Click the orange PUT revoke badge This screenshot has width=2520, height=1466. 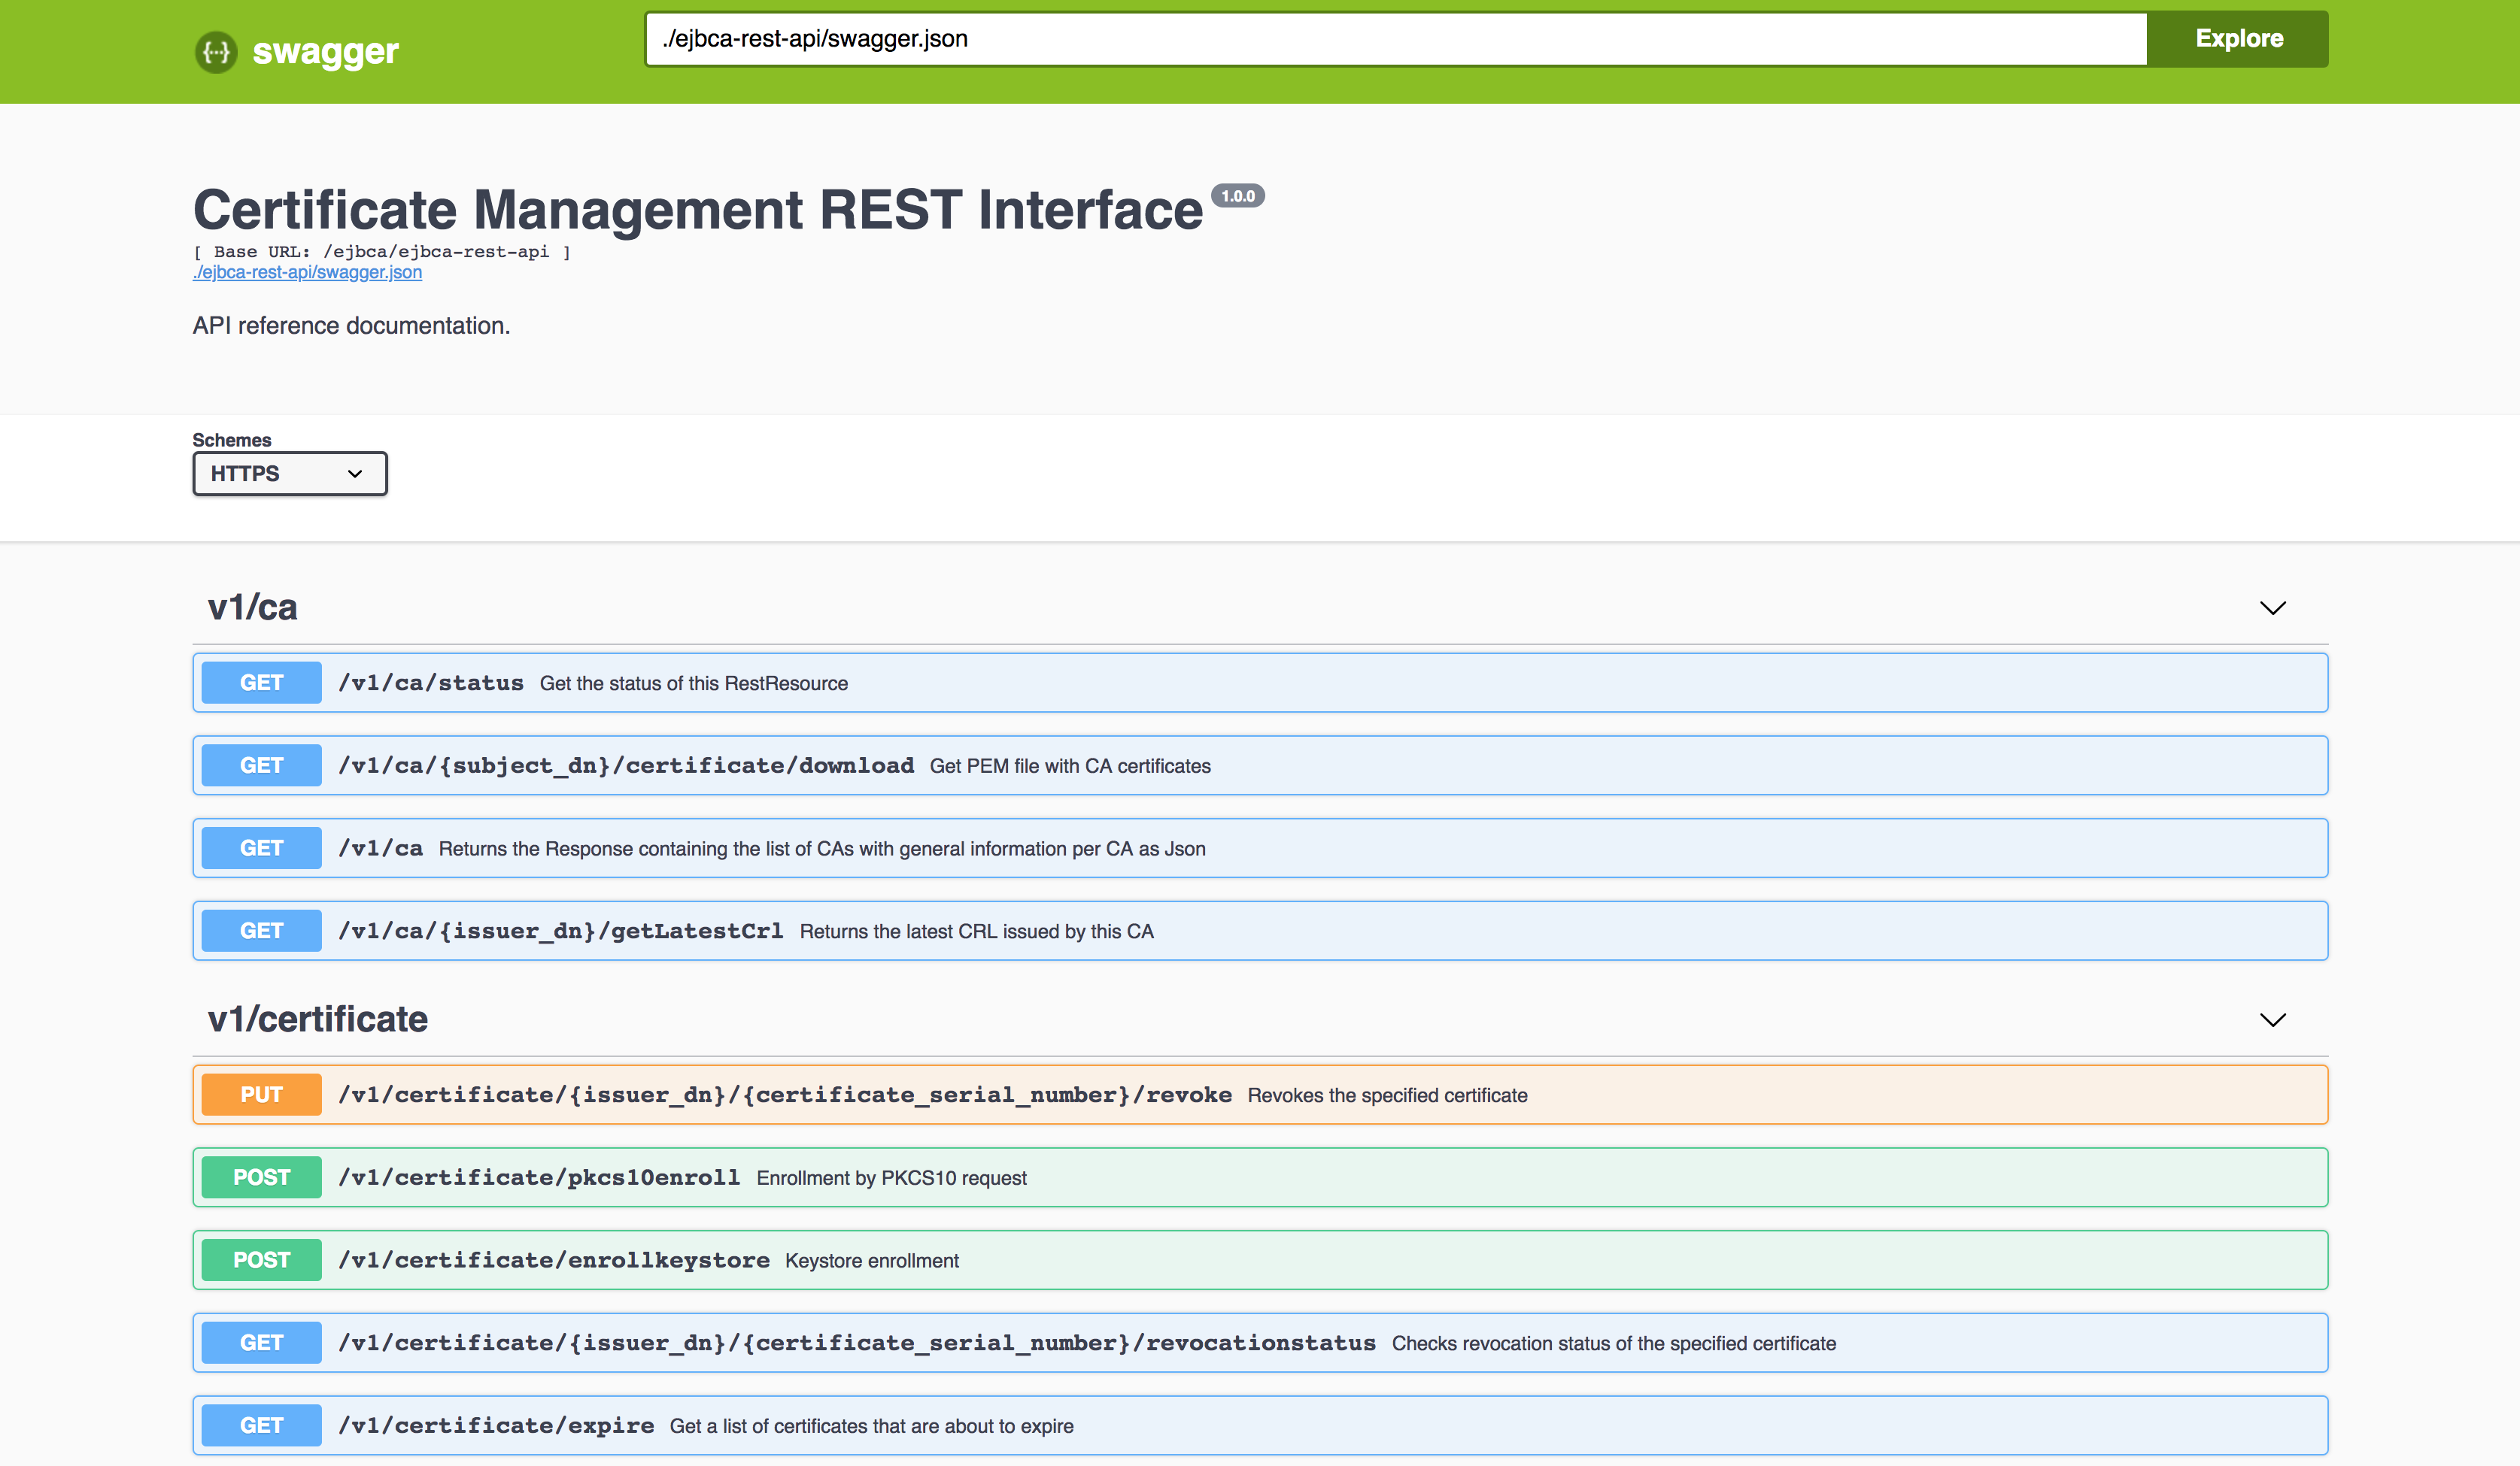[261, 1095]
